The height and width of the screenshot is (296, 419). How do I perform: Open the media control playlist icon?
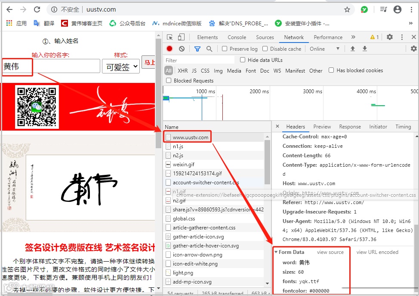pos(383,9)
